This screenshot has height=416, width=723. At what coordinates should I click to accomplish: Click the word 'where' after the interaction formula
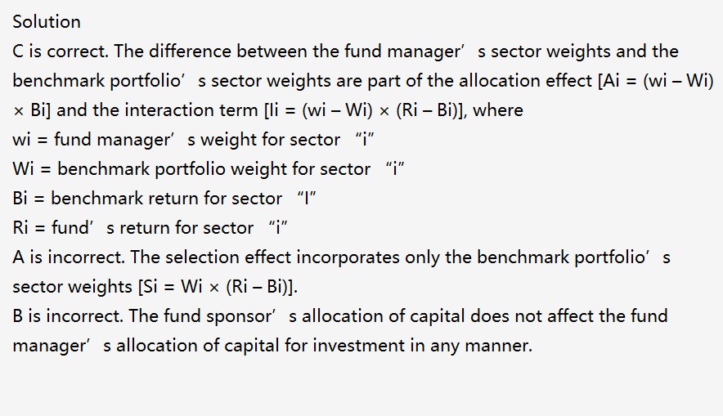[x=498, y=110]
